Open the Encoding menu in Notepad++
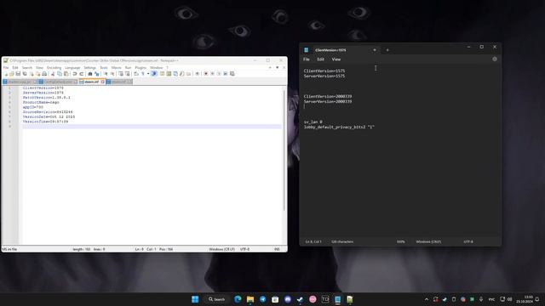The width and height of the screenshot is (545, 306). tap(54, 68)
